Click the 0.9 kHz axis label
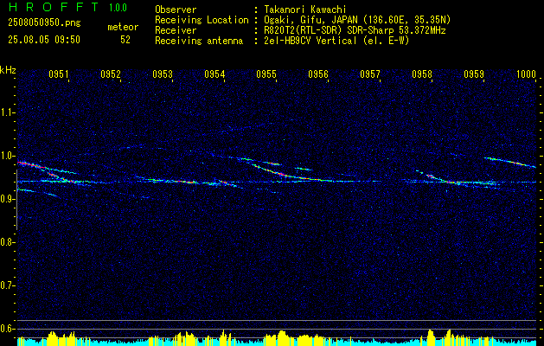The image size is (544, 346). [x=6, y=199]
